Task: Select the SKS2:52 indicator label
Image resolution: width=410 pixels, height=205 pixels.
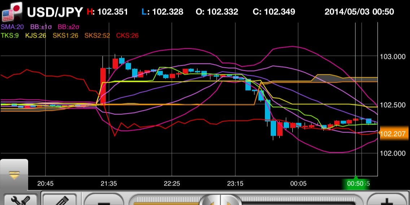Action: click(x=97, y=35)
